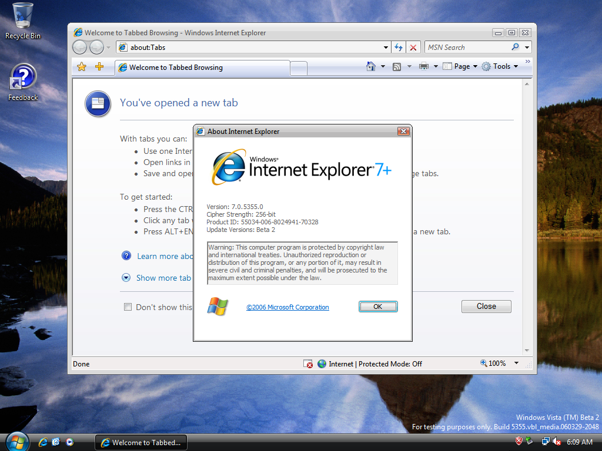Click the zoom magnifier icon in status bar
602x451 pixels.
484,363
